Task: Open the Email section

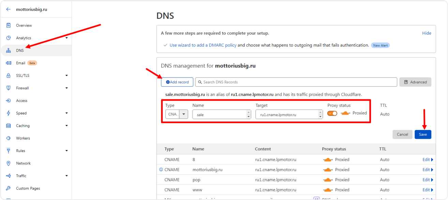Action: tap(20, 63)
